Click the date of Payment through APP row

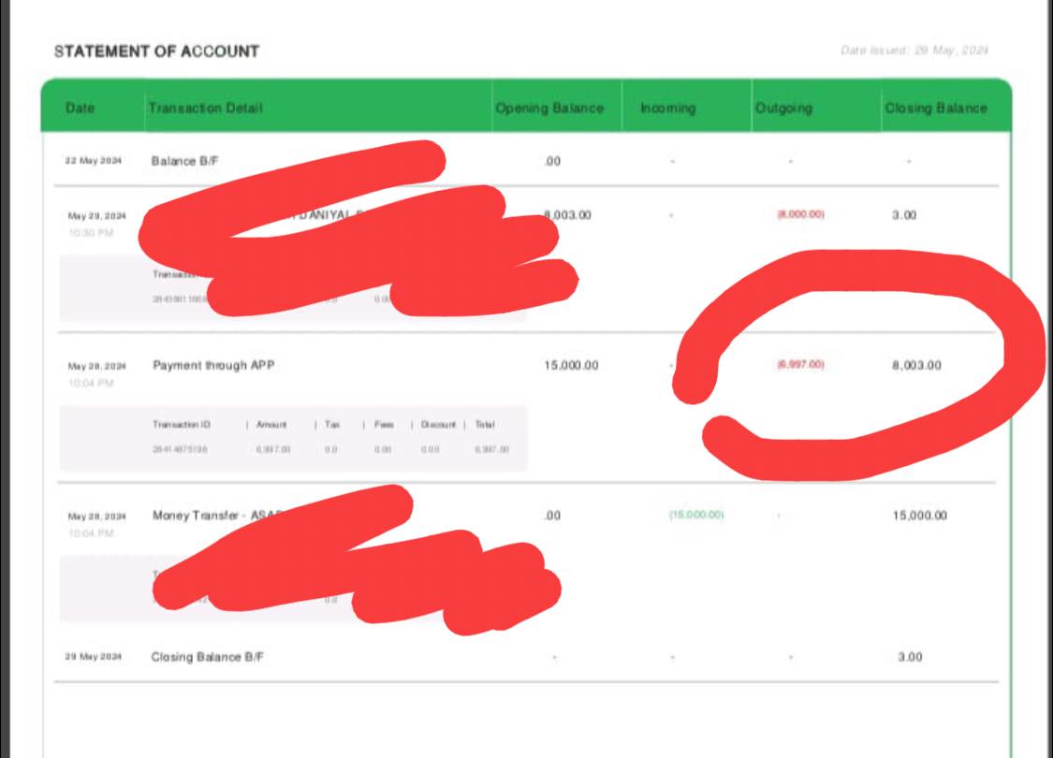tap(96, 366)
